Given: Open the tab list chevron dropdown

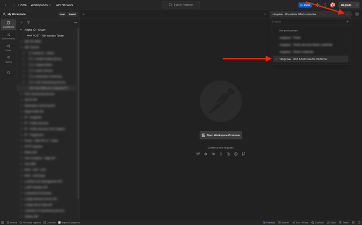Looking at the screenshot, I should coord(265,14).
